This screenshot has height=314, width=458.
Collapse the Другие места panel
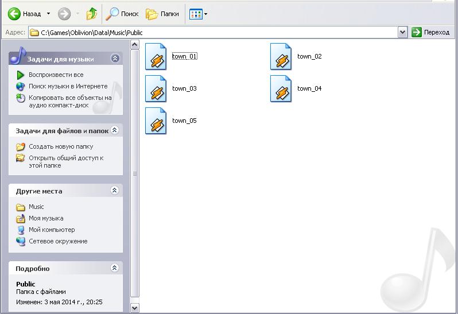pos(115,191)
